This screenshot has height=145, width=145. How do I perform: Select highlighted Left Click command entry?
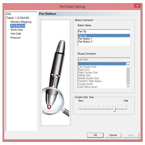pos(102,64)
